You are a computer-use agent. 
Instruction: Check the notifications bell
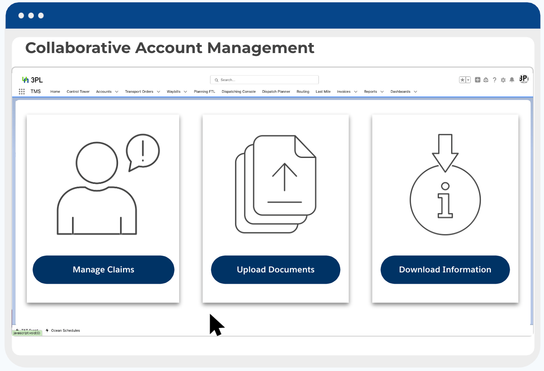pyautogui.click(x=512, y=80)
